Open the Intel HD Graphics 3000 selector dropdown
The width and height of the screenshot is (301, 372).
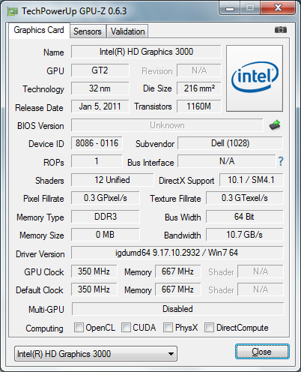tap(96, 353)
